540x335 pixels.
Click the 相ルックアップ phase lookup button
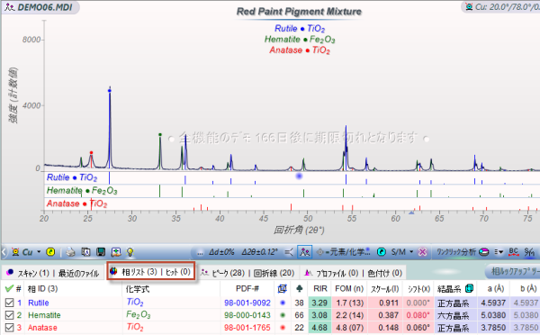click(x=513, y=271)
